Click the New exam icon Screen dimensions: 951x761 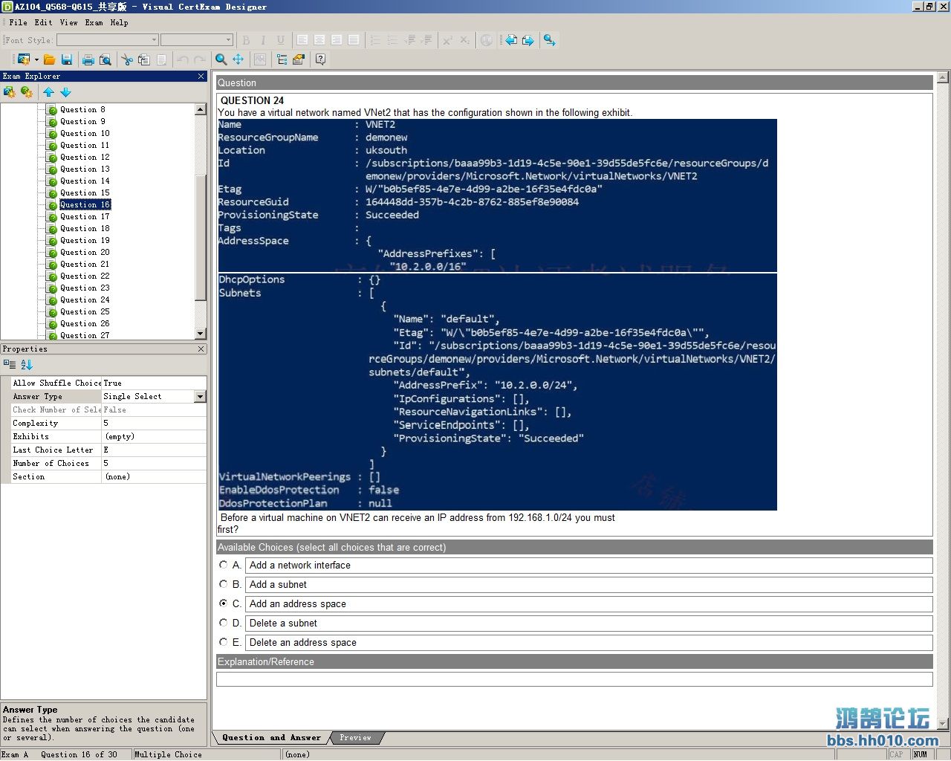[24, 59]
